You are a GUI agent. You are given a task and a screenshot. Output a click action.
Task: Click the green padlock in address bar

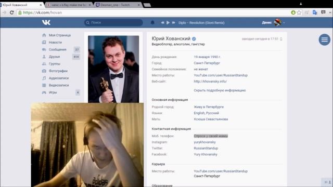(20, 12)
